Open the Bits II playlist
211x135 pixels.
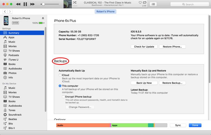[22, 128]
